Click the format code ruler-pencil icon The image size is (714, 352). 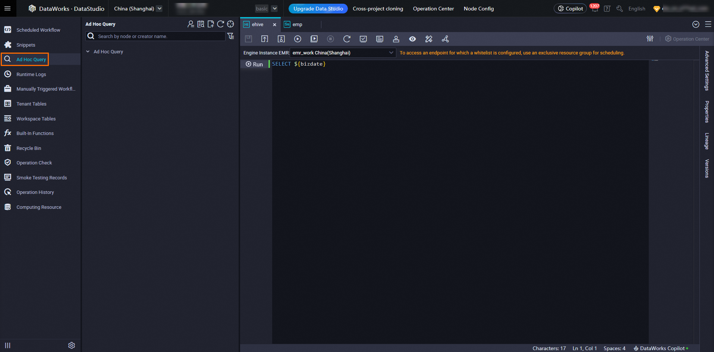click(429, 39)
